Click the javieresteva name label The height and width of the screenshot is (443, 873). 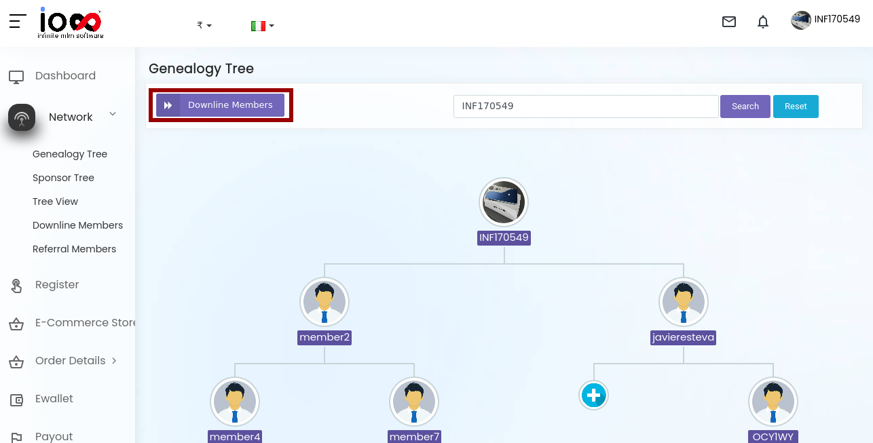(684, 338)
